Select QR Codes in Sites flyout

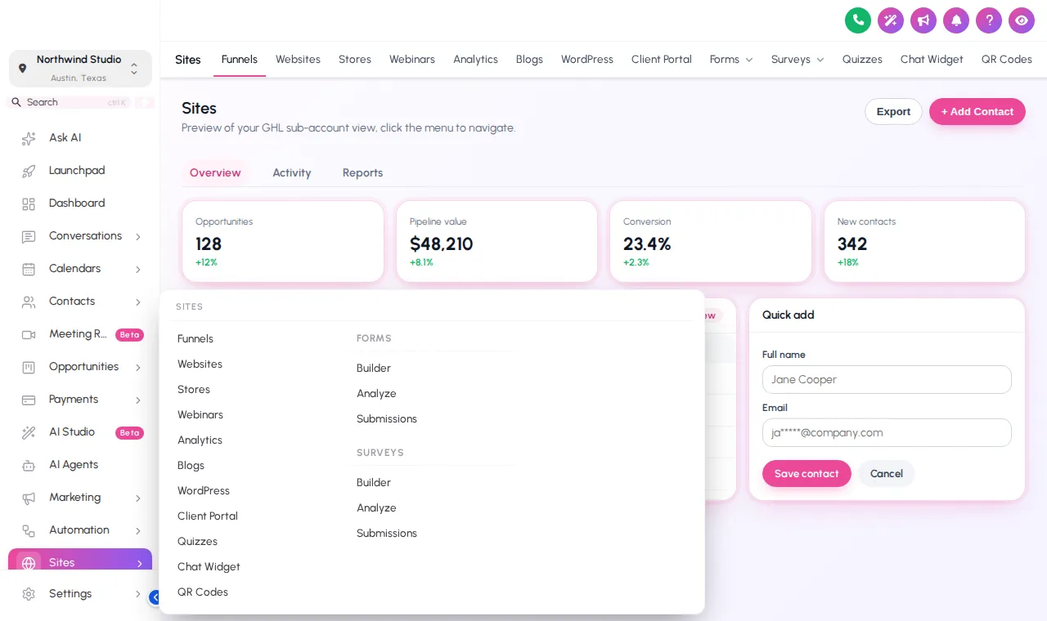pos(203,592)
